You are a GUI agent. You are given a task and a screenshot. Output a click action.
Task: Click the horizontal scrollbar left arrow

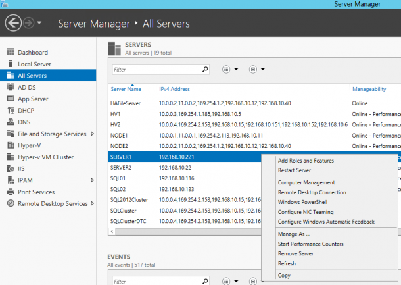[x=112, y=232]
